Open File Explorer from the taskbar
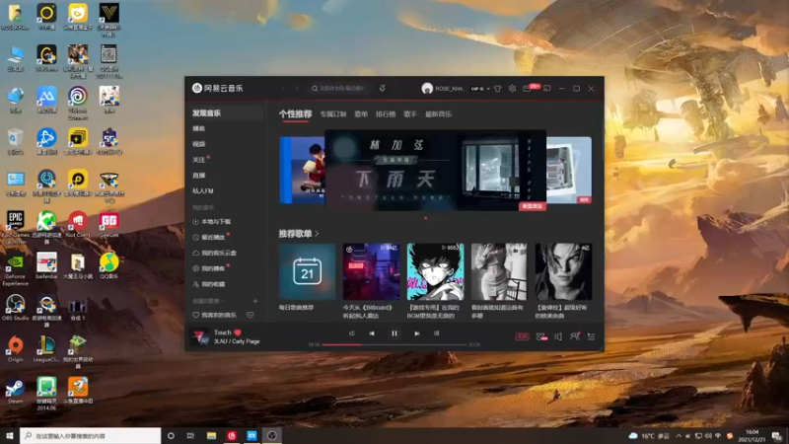This screenshot has width=789, height=444. coord(211,435)
